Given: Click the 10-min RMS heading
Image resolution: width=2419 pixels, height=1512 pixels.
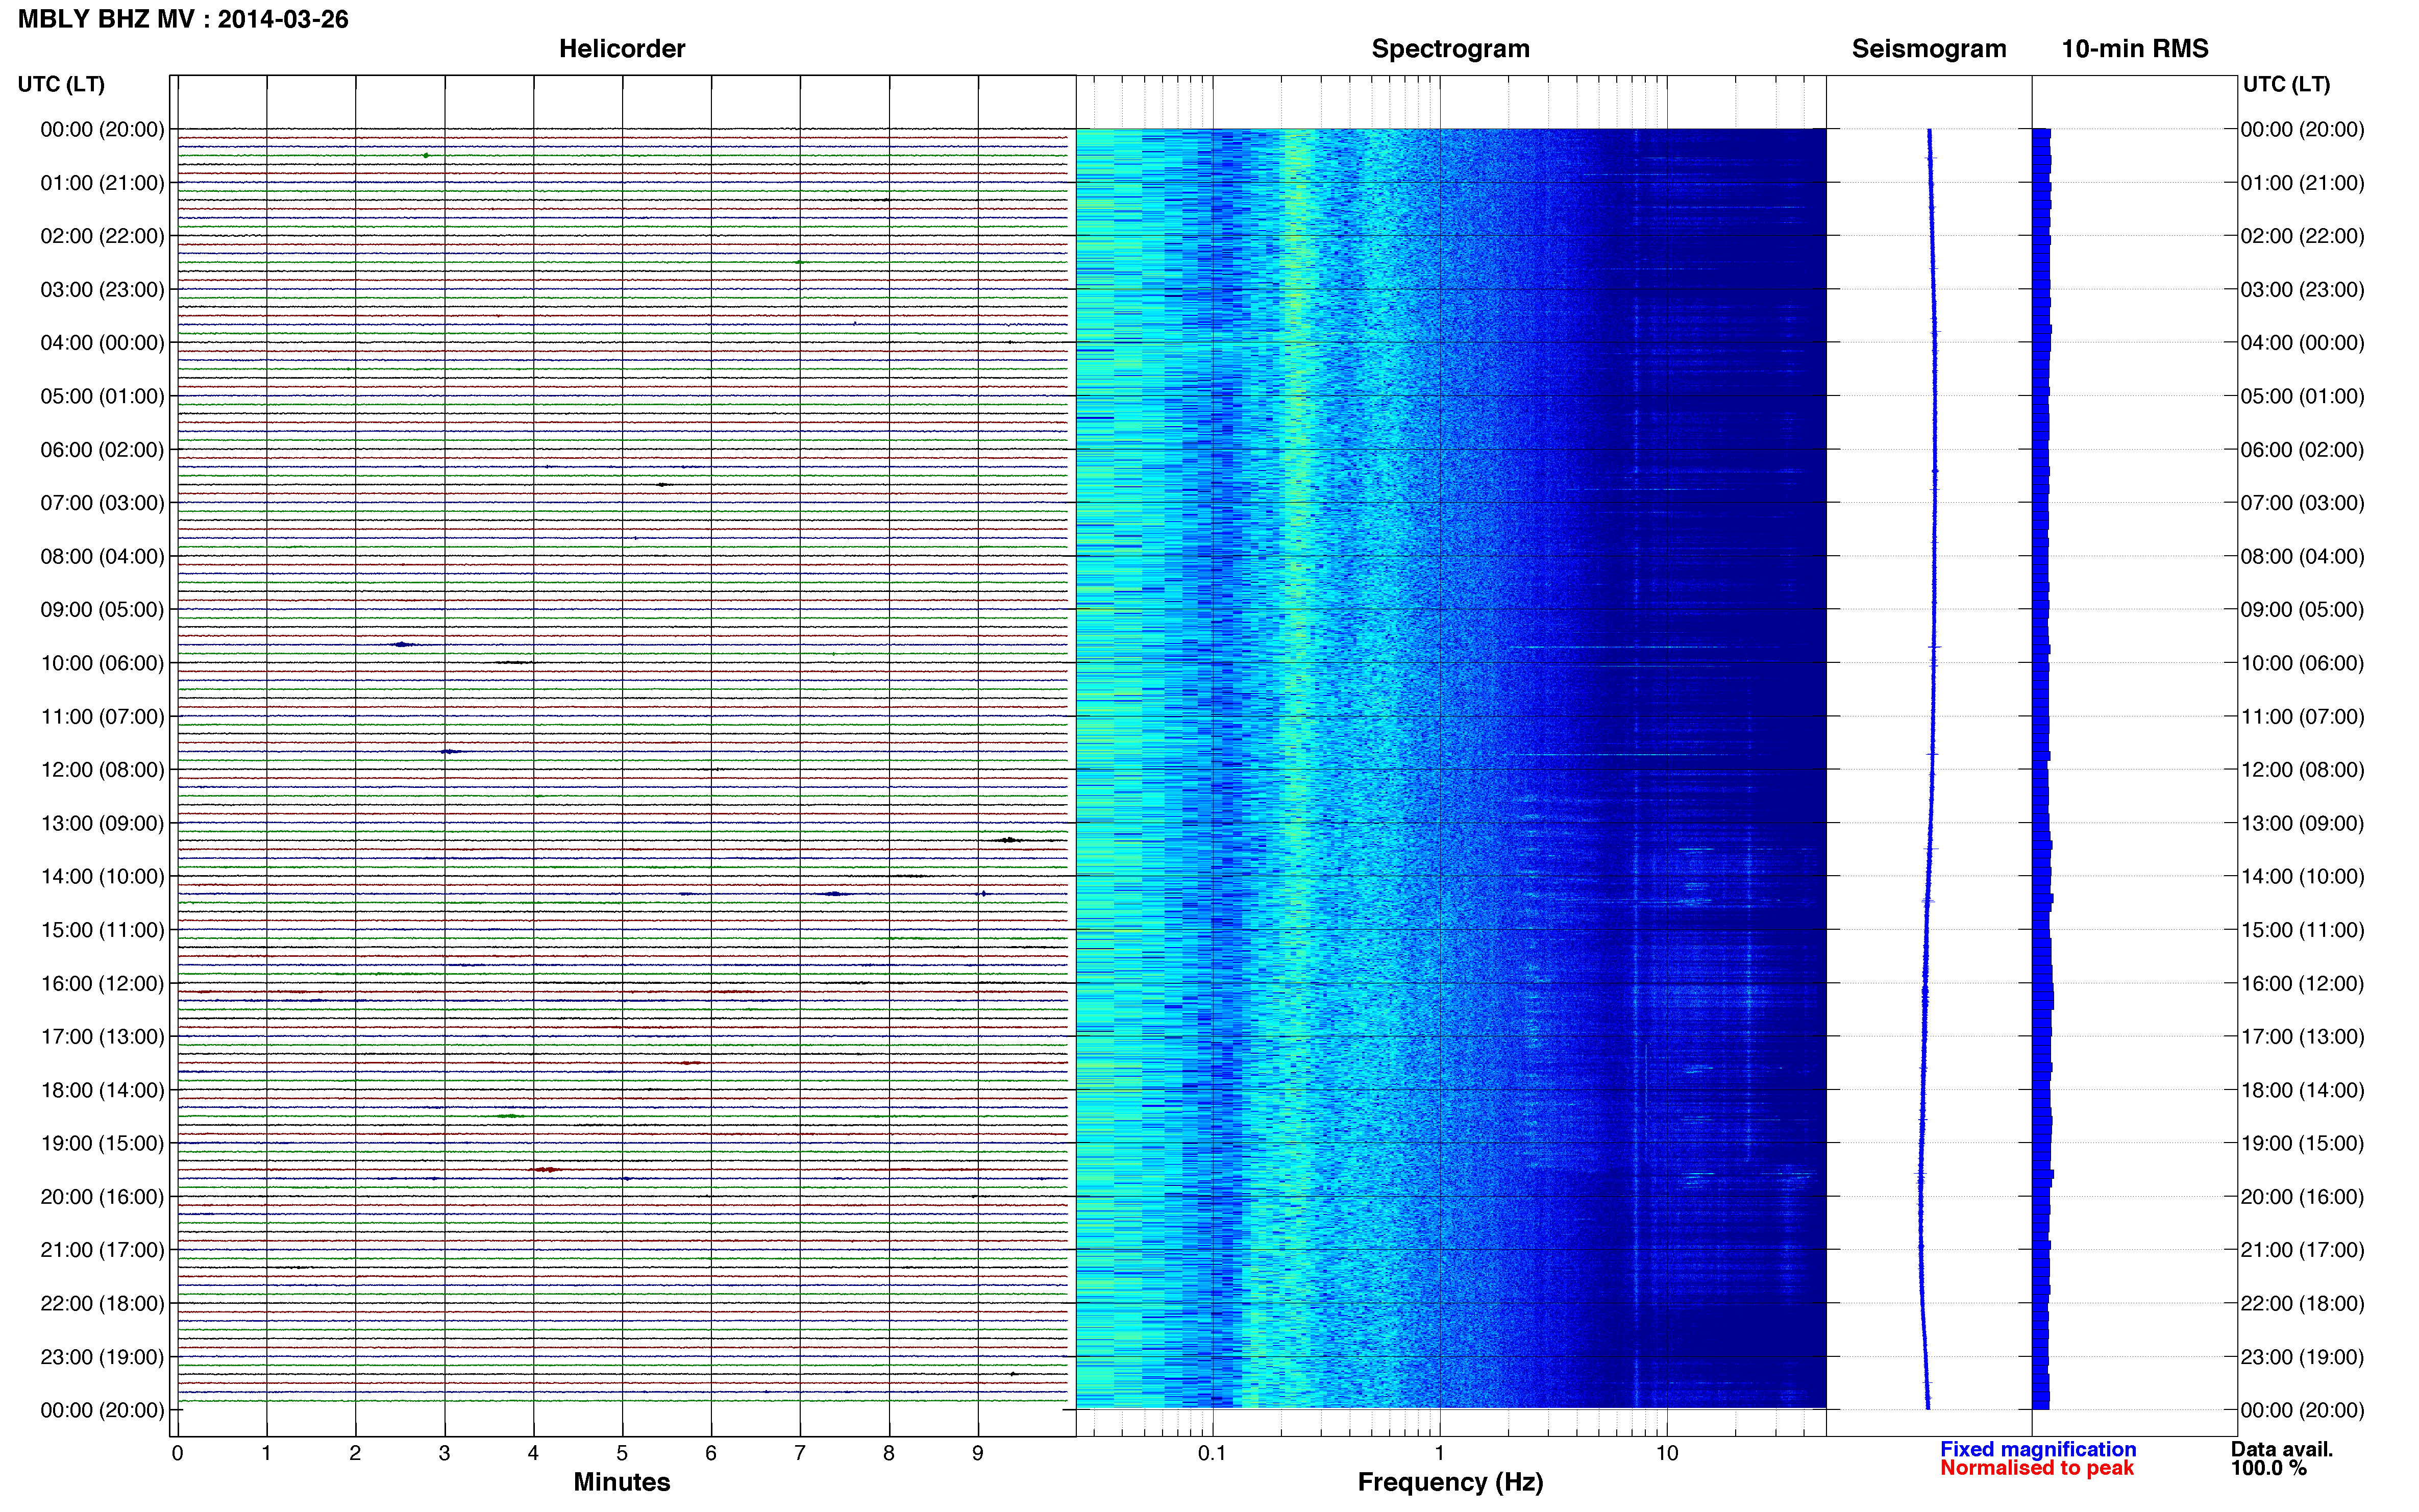Looking at the screenshot, I should (2135, 49).
